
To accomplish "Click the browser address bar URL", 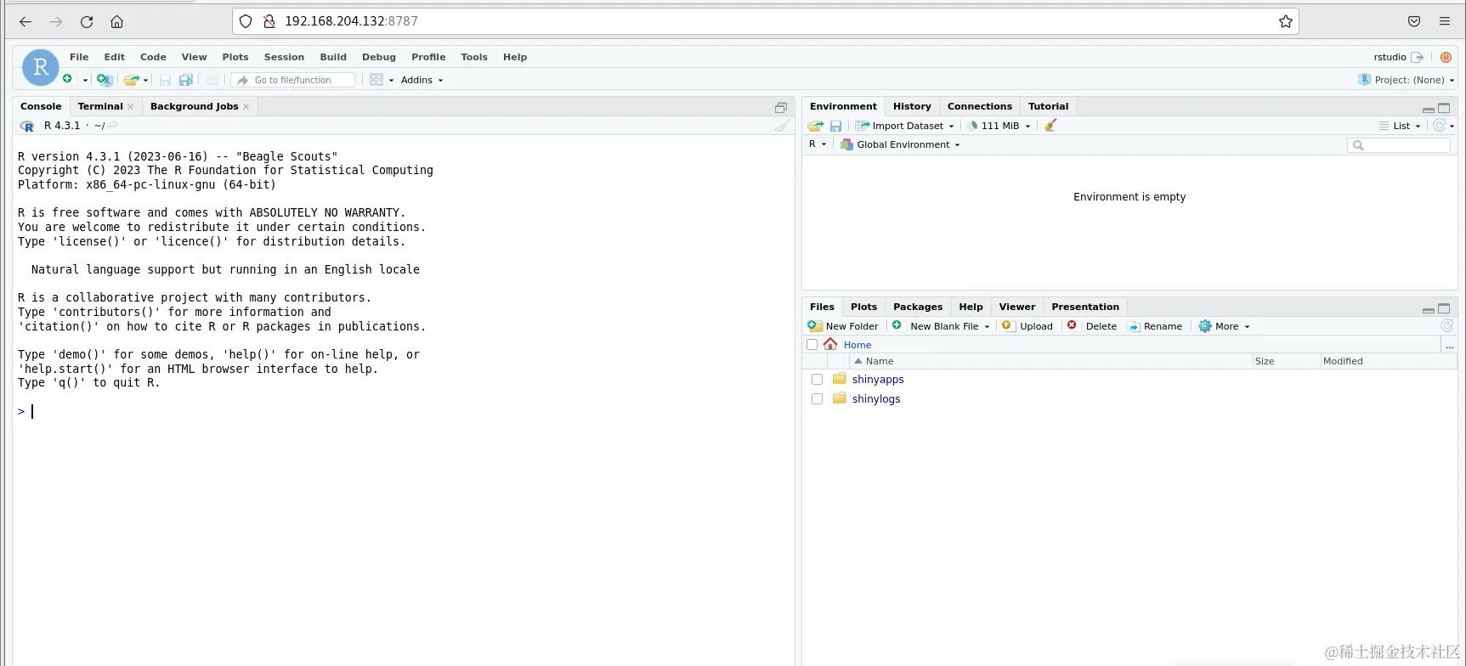I will tap(351, 21).
